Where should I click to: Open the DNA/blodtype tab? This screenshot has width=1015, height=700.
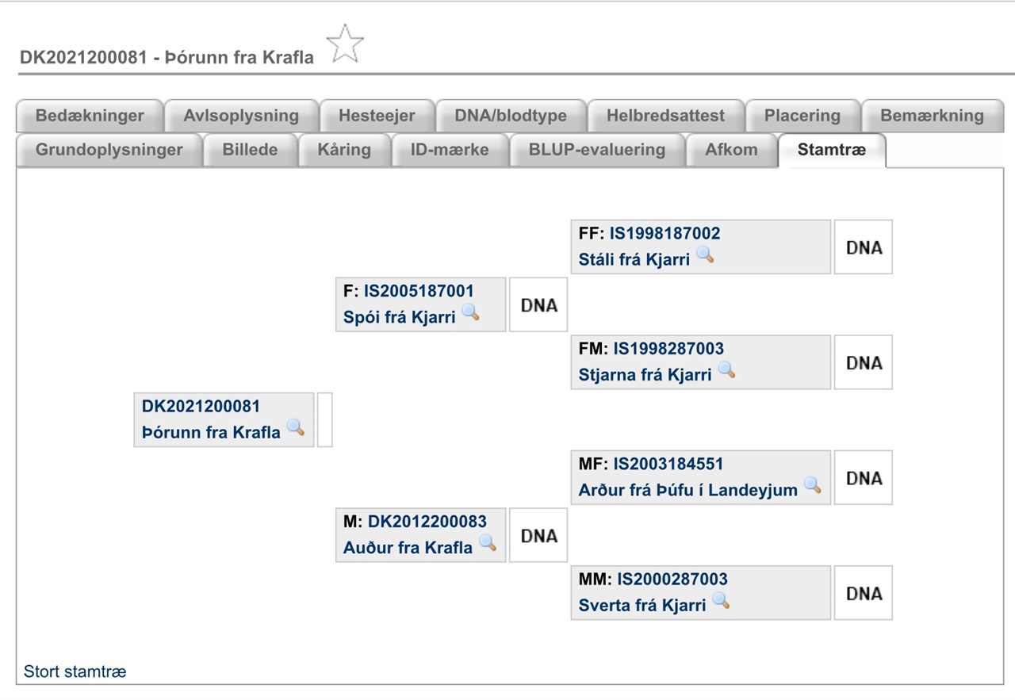[511, 116]
